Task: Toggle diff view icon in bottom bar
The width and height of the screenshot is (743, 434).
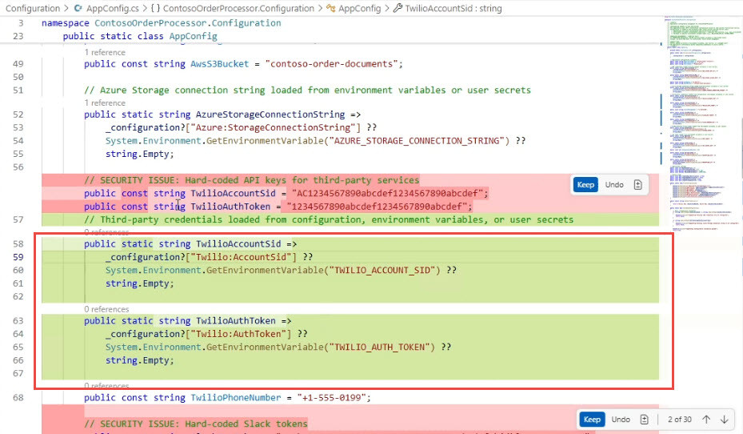Action: click(x=644, y=420)
